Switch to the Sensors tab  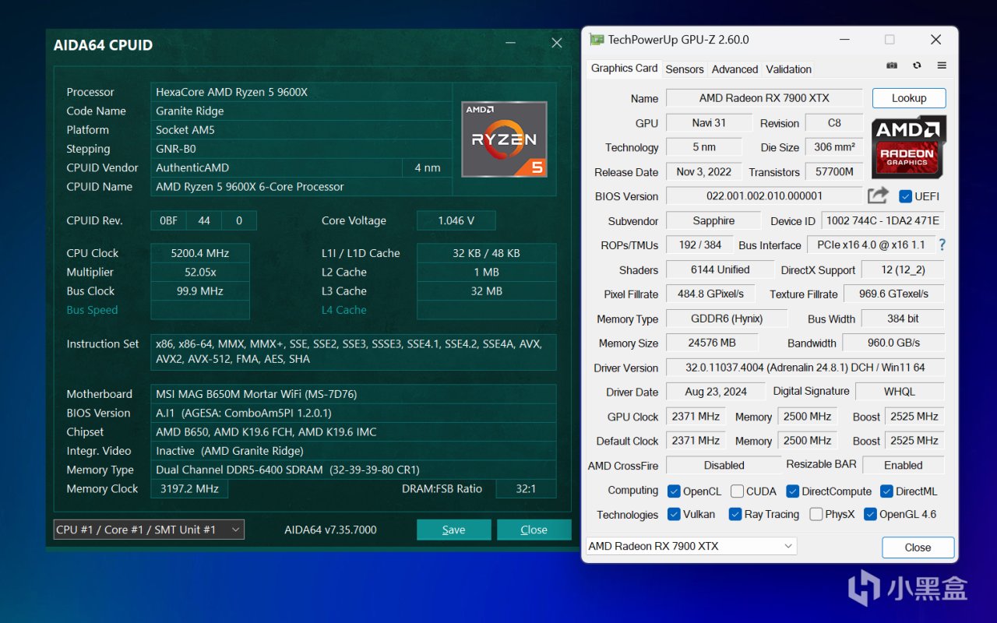pyautogui.click(x=685, y=69)
